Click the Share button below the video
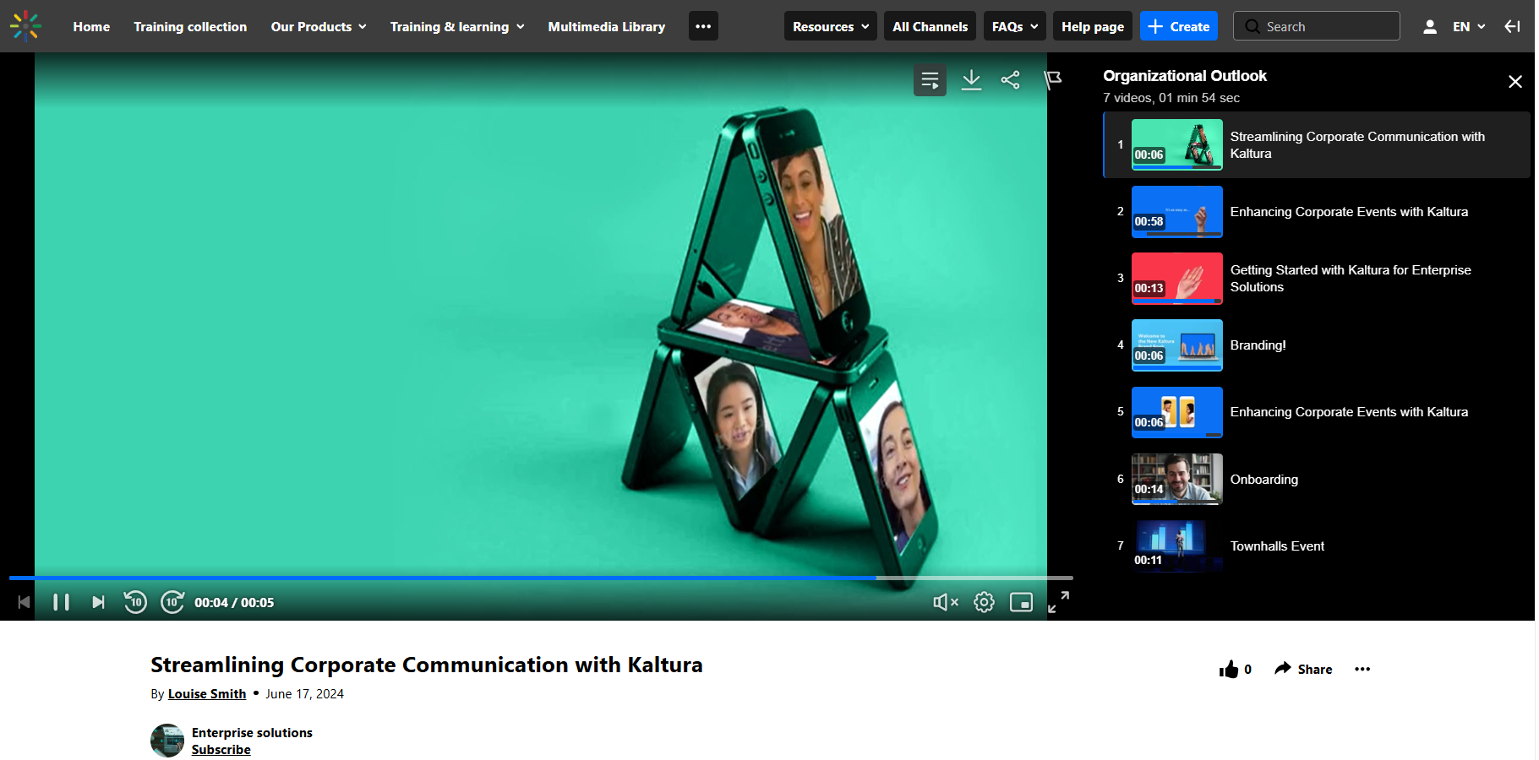This screenshot has width=1539, height=760. tap(1303, 670)
